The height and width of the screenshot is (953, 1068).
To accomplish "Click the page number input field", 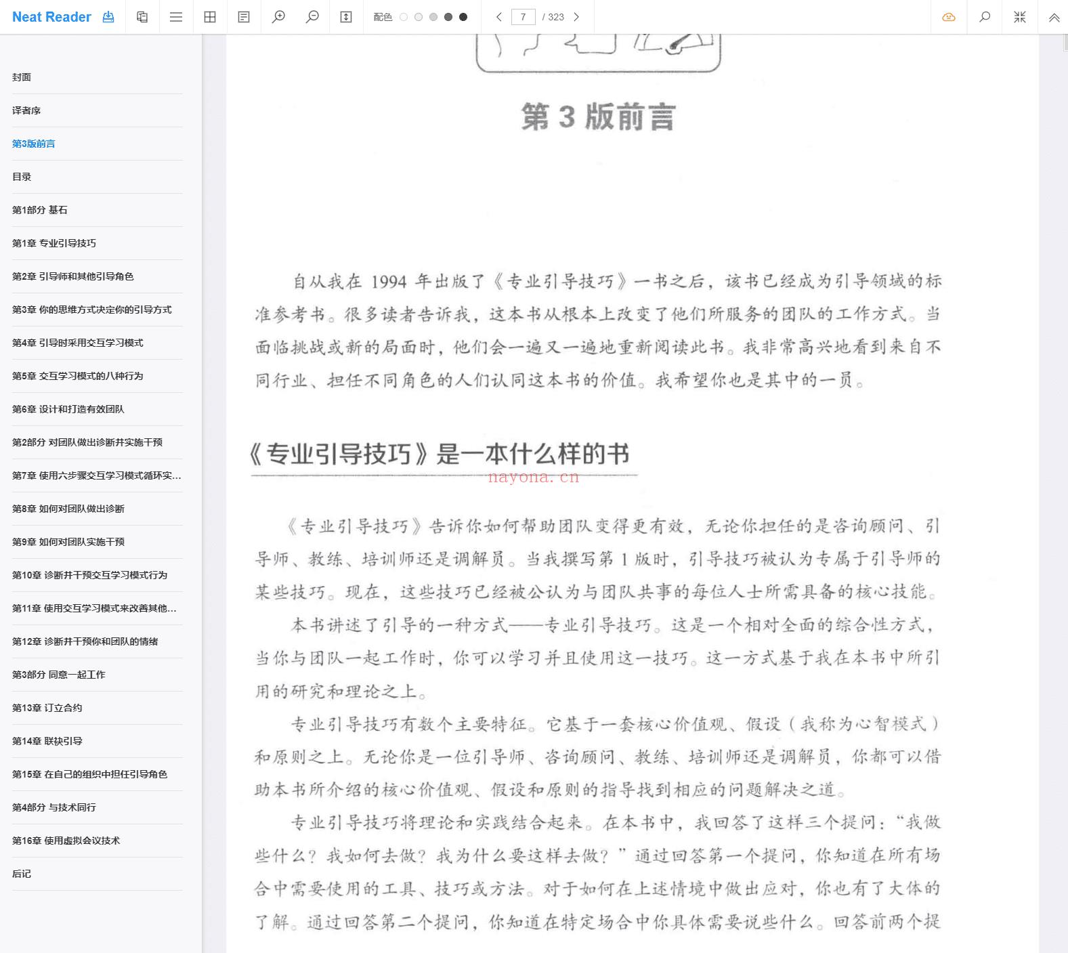I will pos(523,17).
